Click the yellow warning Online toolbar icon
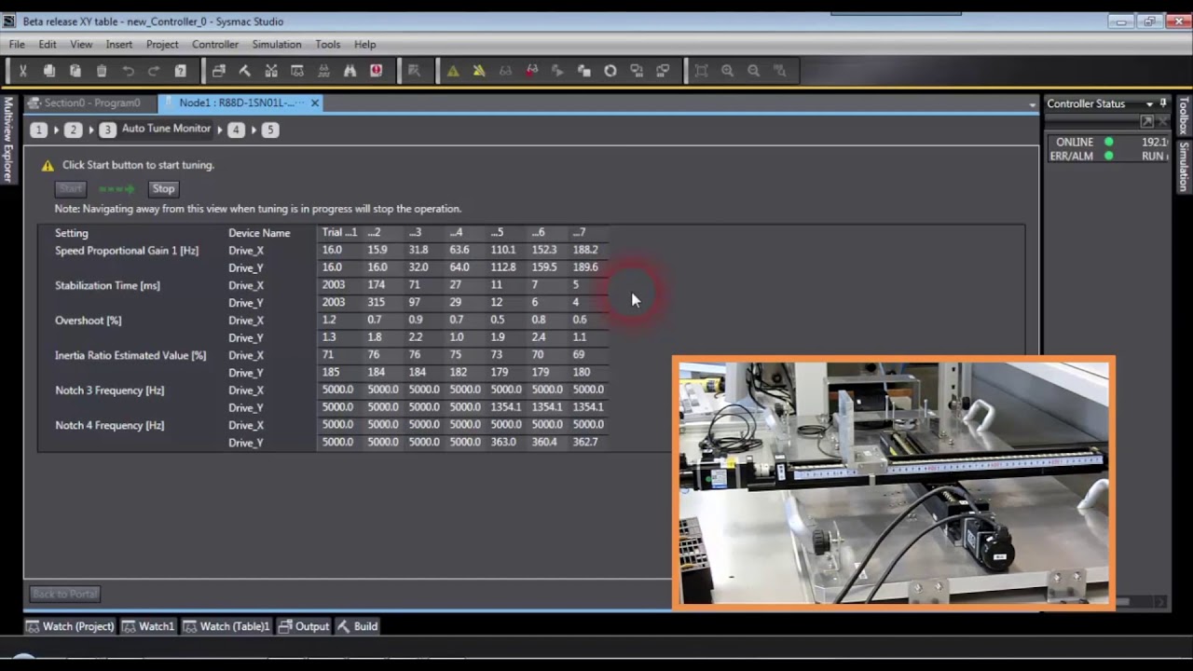Viewport: 1193px width, 671px height. 453,71
